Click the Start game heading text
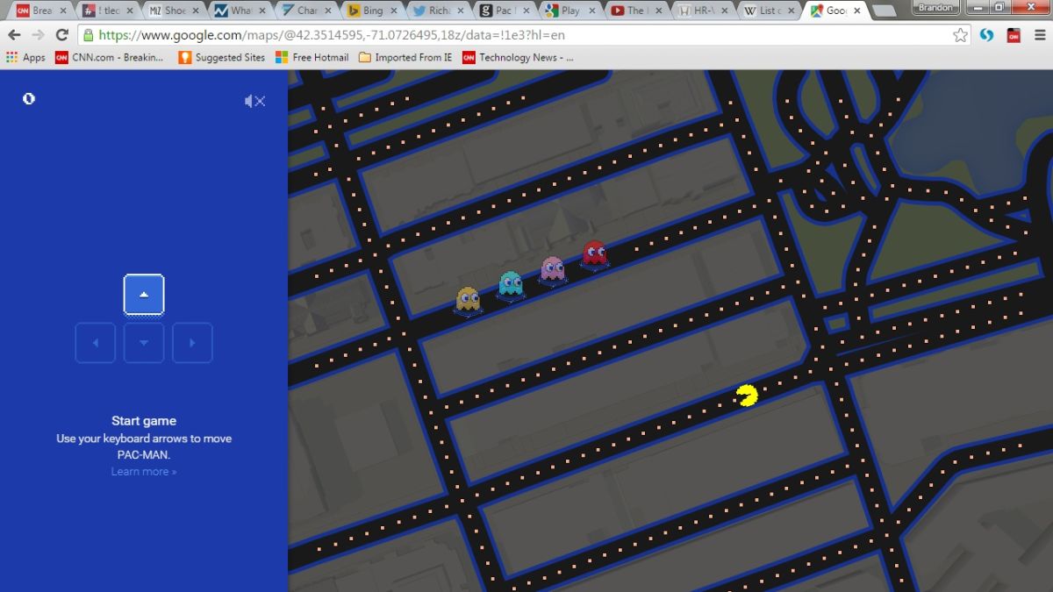This screenshot has width=1053, height=592. [x=144, y=421]
